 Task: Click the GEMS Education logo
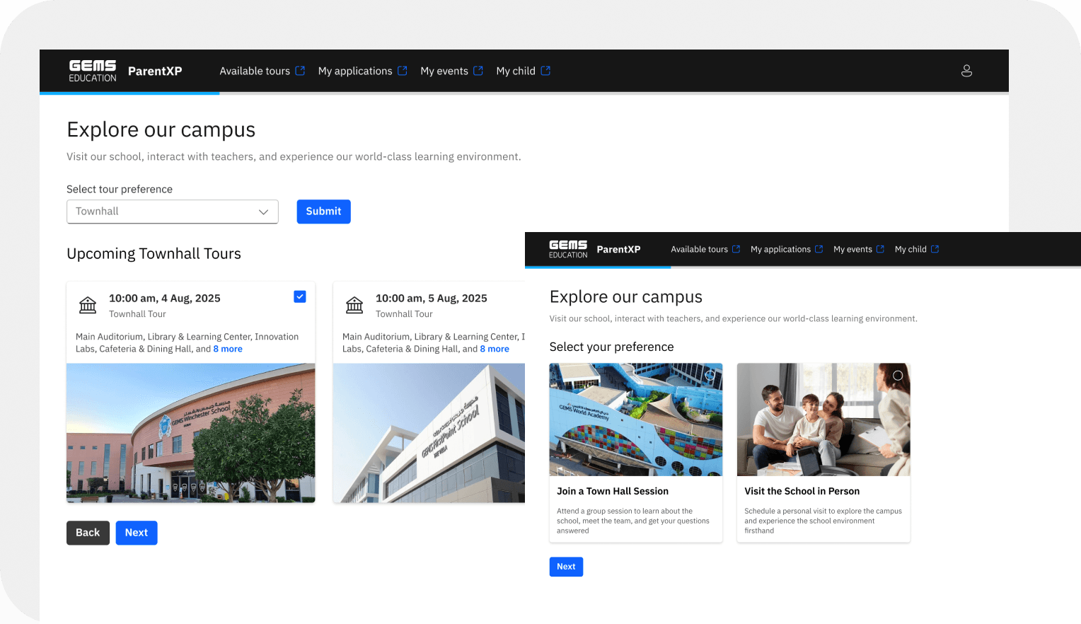92,71
